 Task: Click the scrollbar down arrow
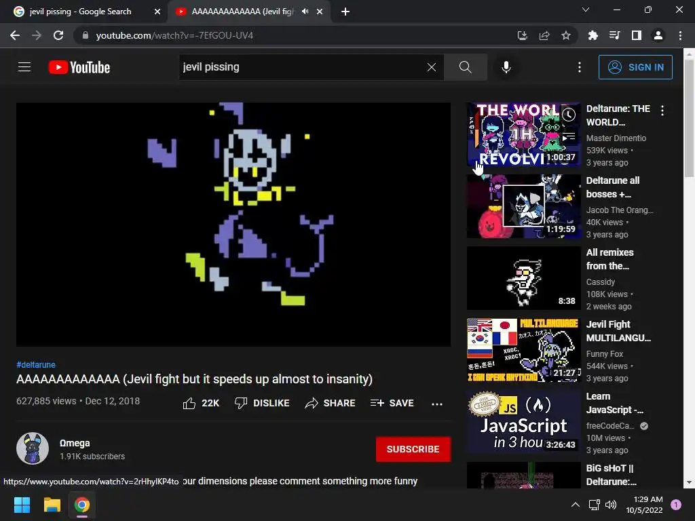[x=689, y=482]
